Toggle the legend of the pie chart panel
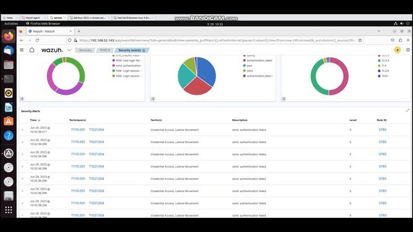 click(x=153, y=99)
